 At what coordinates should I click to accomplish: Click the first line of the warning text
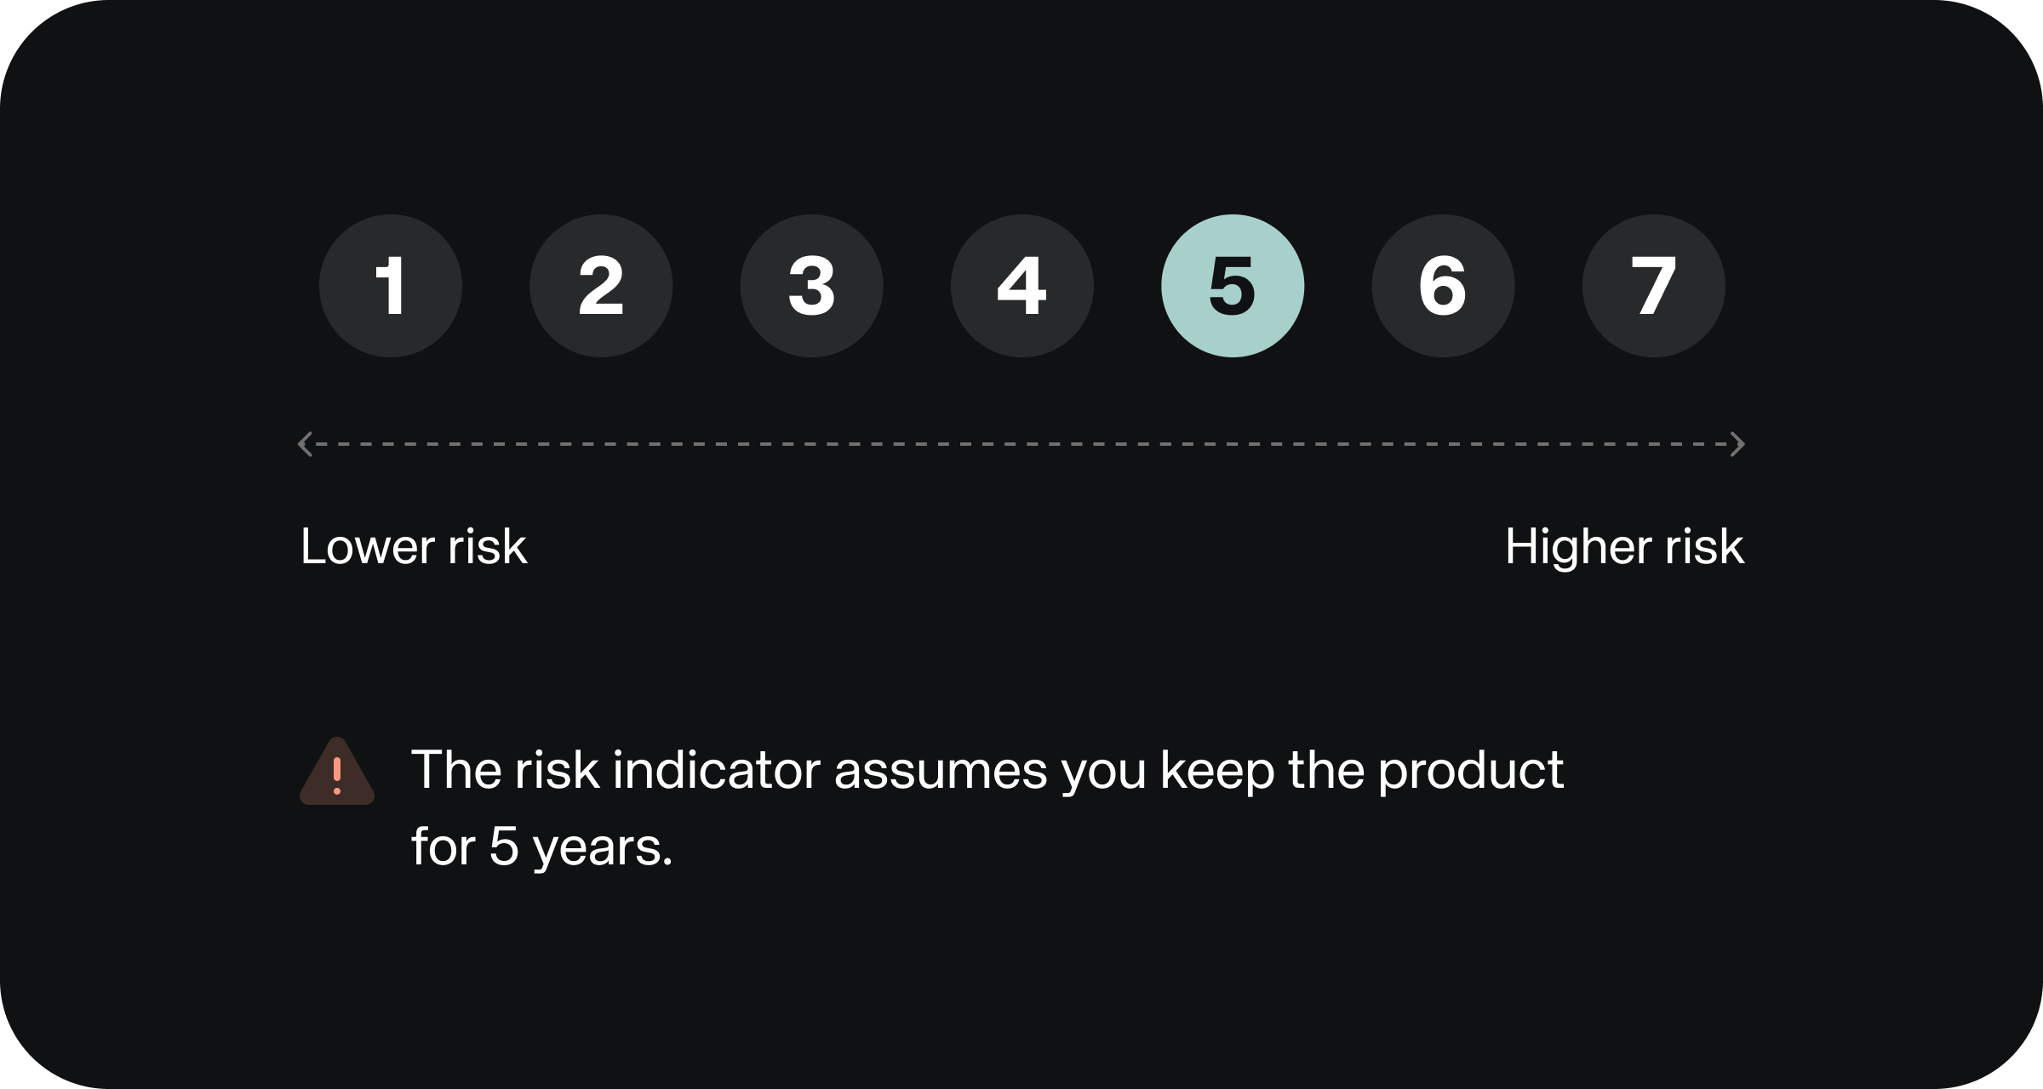(987, 770)
